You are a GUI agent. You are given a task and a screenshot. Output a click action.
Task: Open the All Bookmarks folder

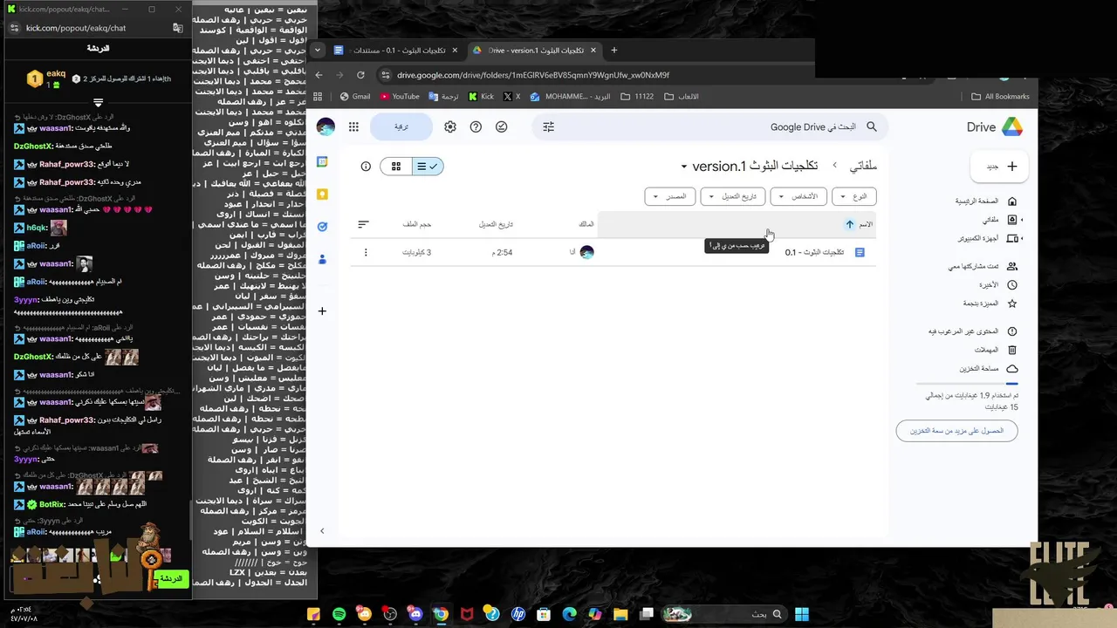(x=1000, y=97)
